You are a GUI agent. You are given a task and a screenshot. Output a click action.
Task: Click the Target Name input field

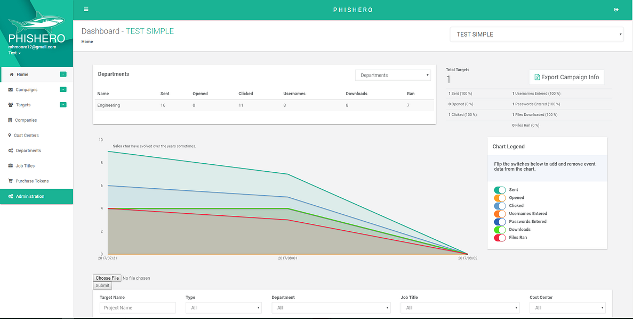[x=138, y=308]
